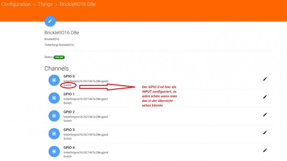Image resolution: width=287 pixels, height=161 pixels.
Task: Click the GPIO 4 blue circle icon
Action: pos(54,152)
